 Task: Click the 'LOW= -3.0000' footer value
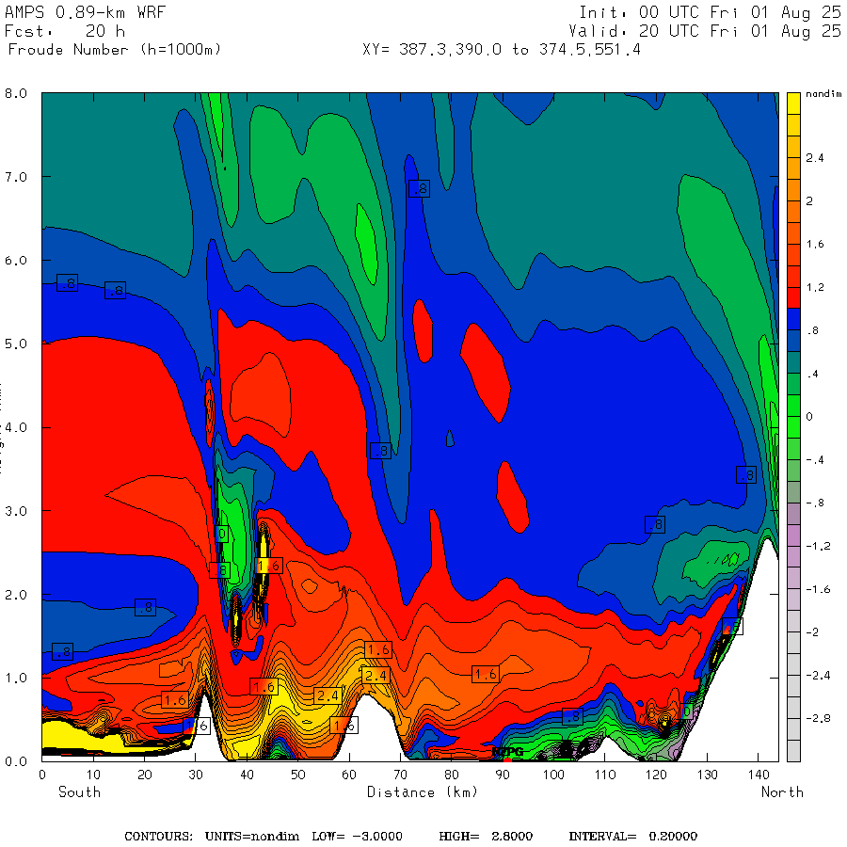click(357, 837)
